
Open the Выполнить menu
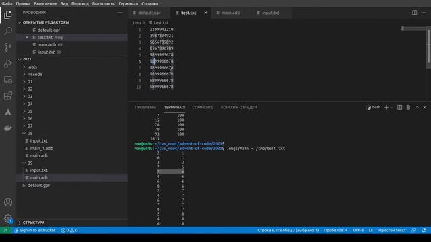103,3
